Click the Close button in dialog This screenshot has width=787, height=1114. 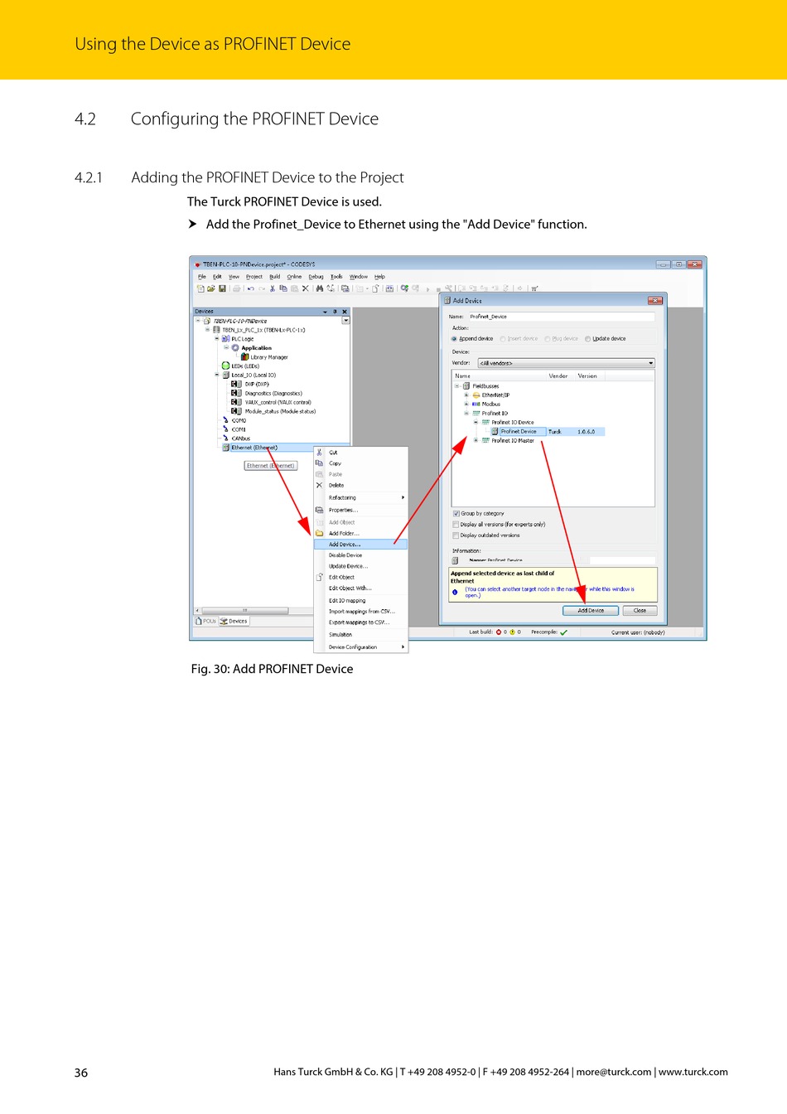[640, 610]
